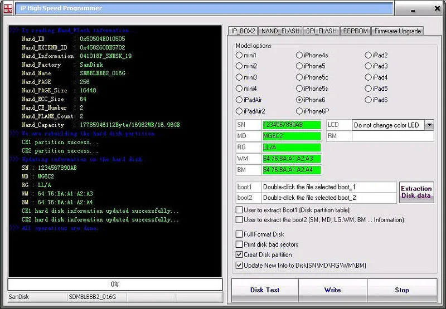Click the boot1 file selection field
The image size is (446, 309).
click(x=329, y=187)
